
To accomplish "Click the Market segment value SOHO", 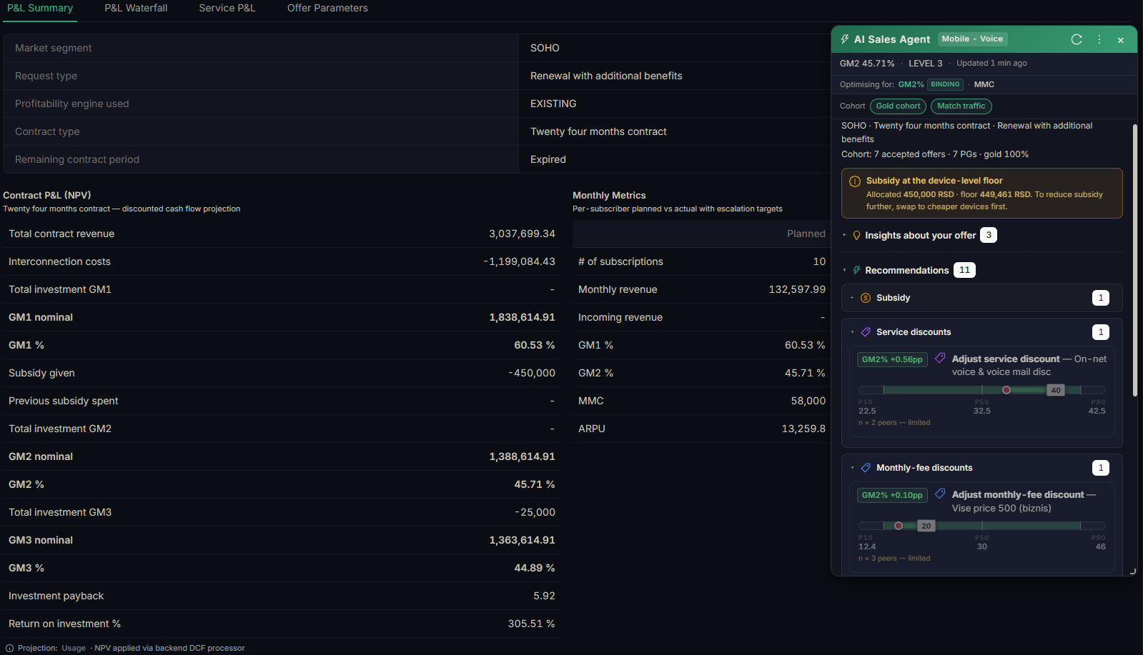I will tap(545, 48).
